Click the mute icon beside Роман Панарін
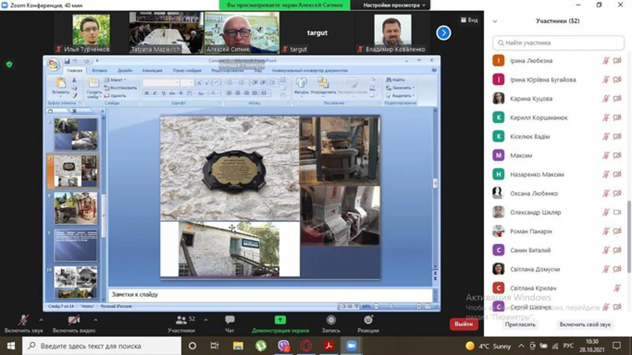632x355 pixels. click(606, 231)
